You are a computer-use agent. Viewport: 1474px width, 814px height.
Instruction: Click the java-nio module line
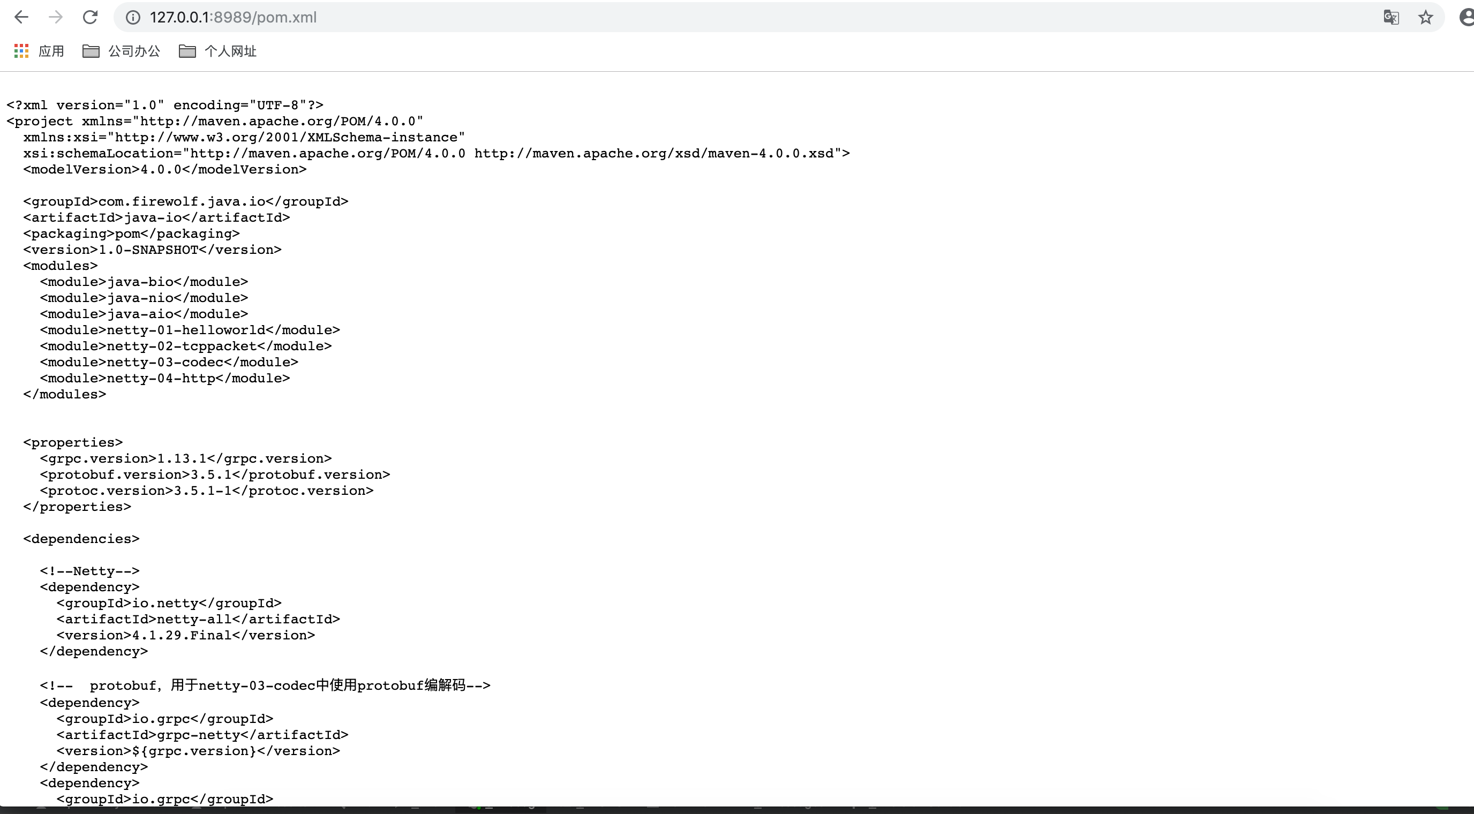(144, 298)
